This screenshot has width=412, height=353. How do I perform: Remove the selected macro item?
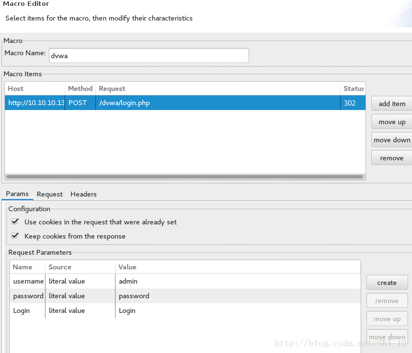(391, 158)
